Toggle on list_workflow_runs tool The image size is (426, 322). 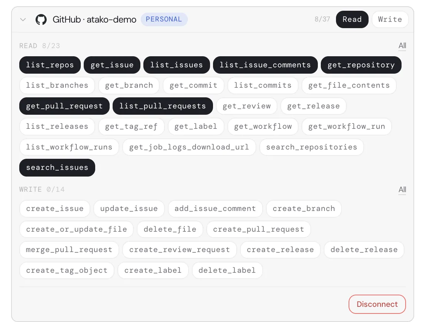(x=69, y=147)
